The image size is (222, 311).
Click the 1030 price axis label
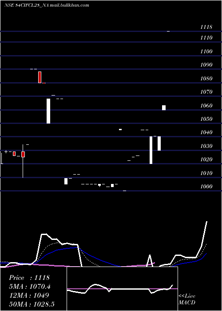[206, 146]
